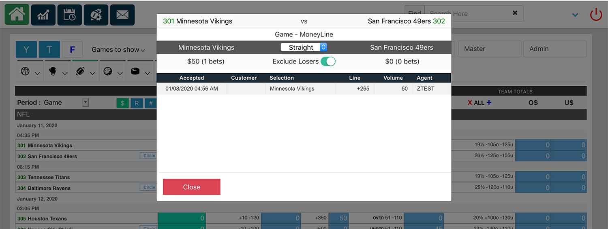Click the red power logout icon
Screen dimensions: 608x229
596,15
